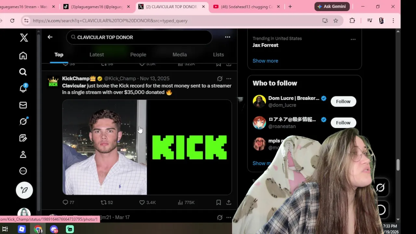
Task: Open Chrome extensions puzzle icon
Action: tap(352, 20)
